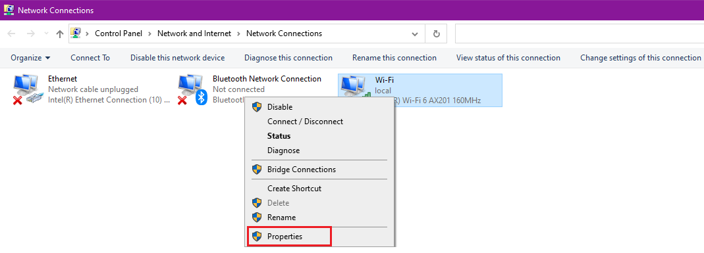Click shield icon beside Disable

(257, 107)
